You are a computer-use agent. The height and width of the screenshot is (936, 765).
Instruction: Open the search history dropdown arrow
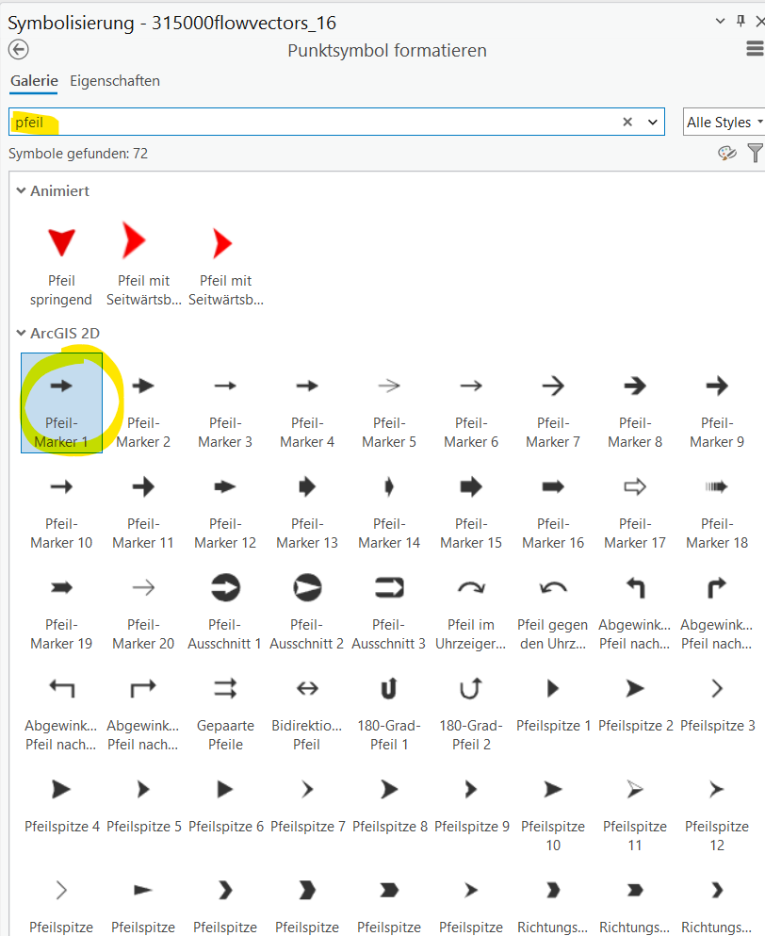(653, 122)
